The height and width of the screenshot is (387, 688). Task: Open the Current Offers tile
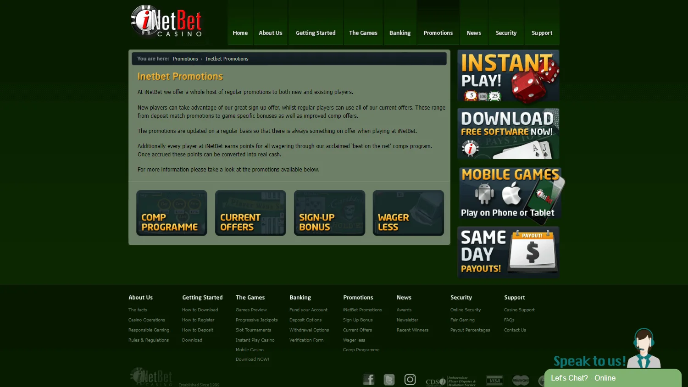coord(250,213)
